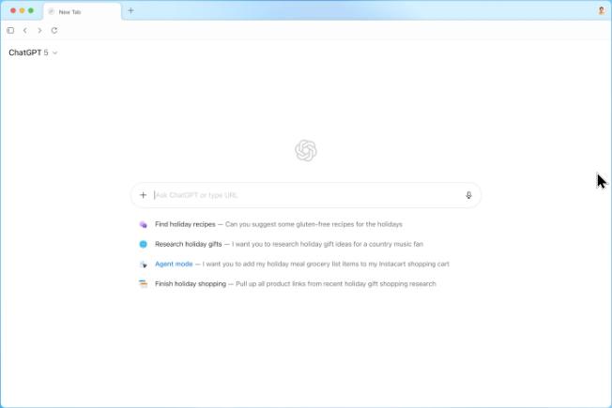Expand the ChatGPT 5 model dropdown

33,53
